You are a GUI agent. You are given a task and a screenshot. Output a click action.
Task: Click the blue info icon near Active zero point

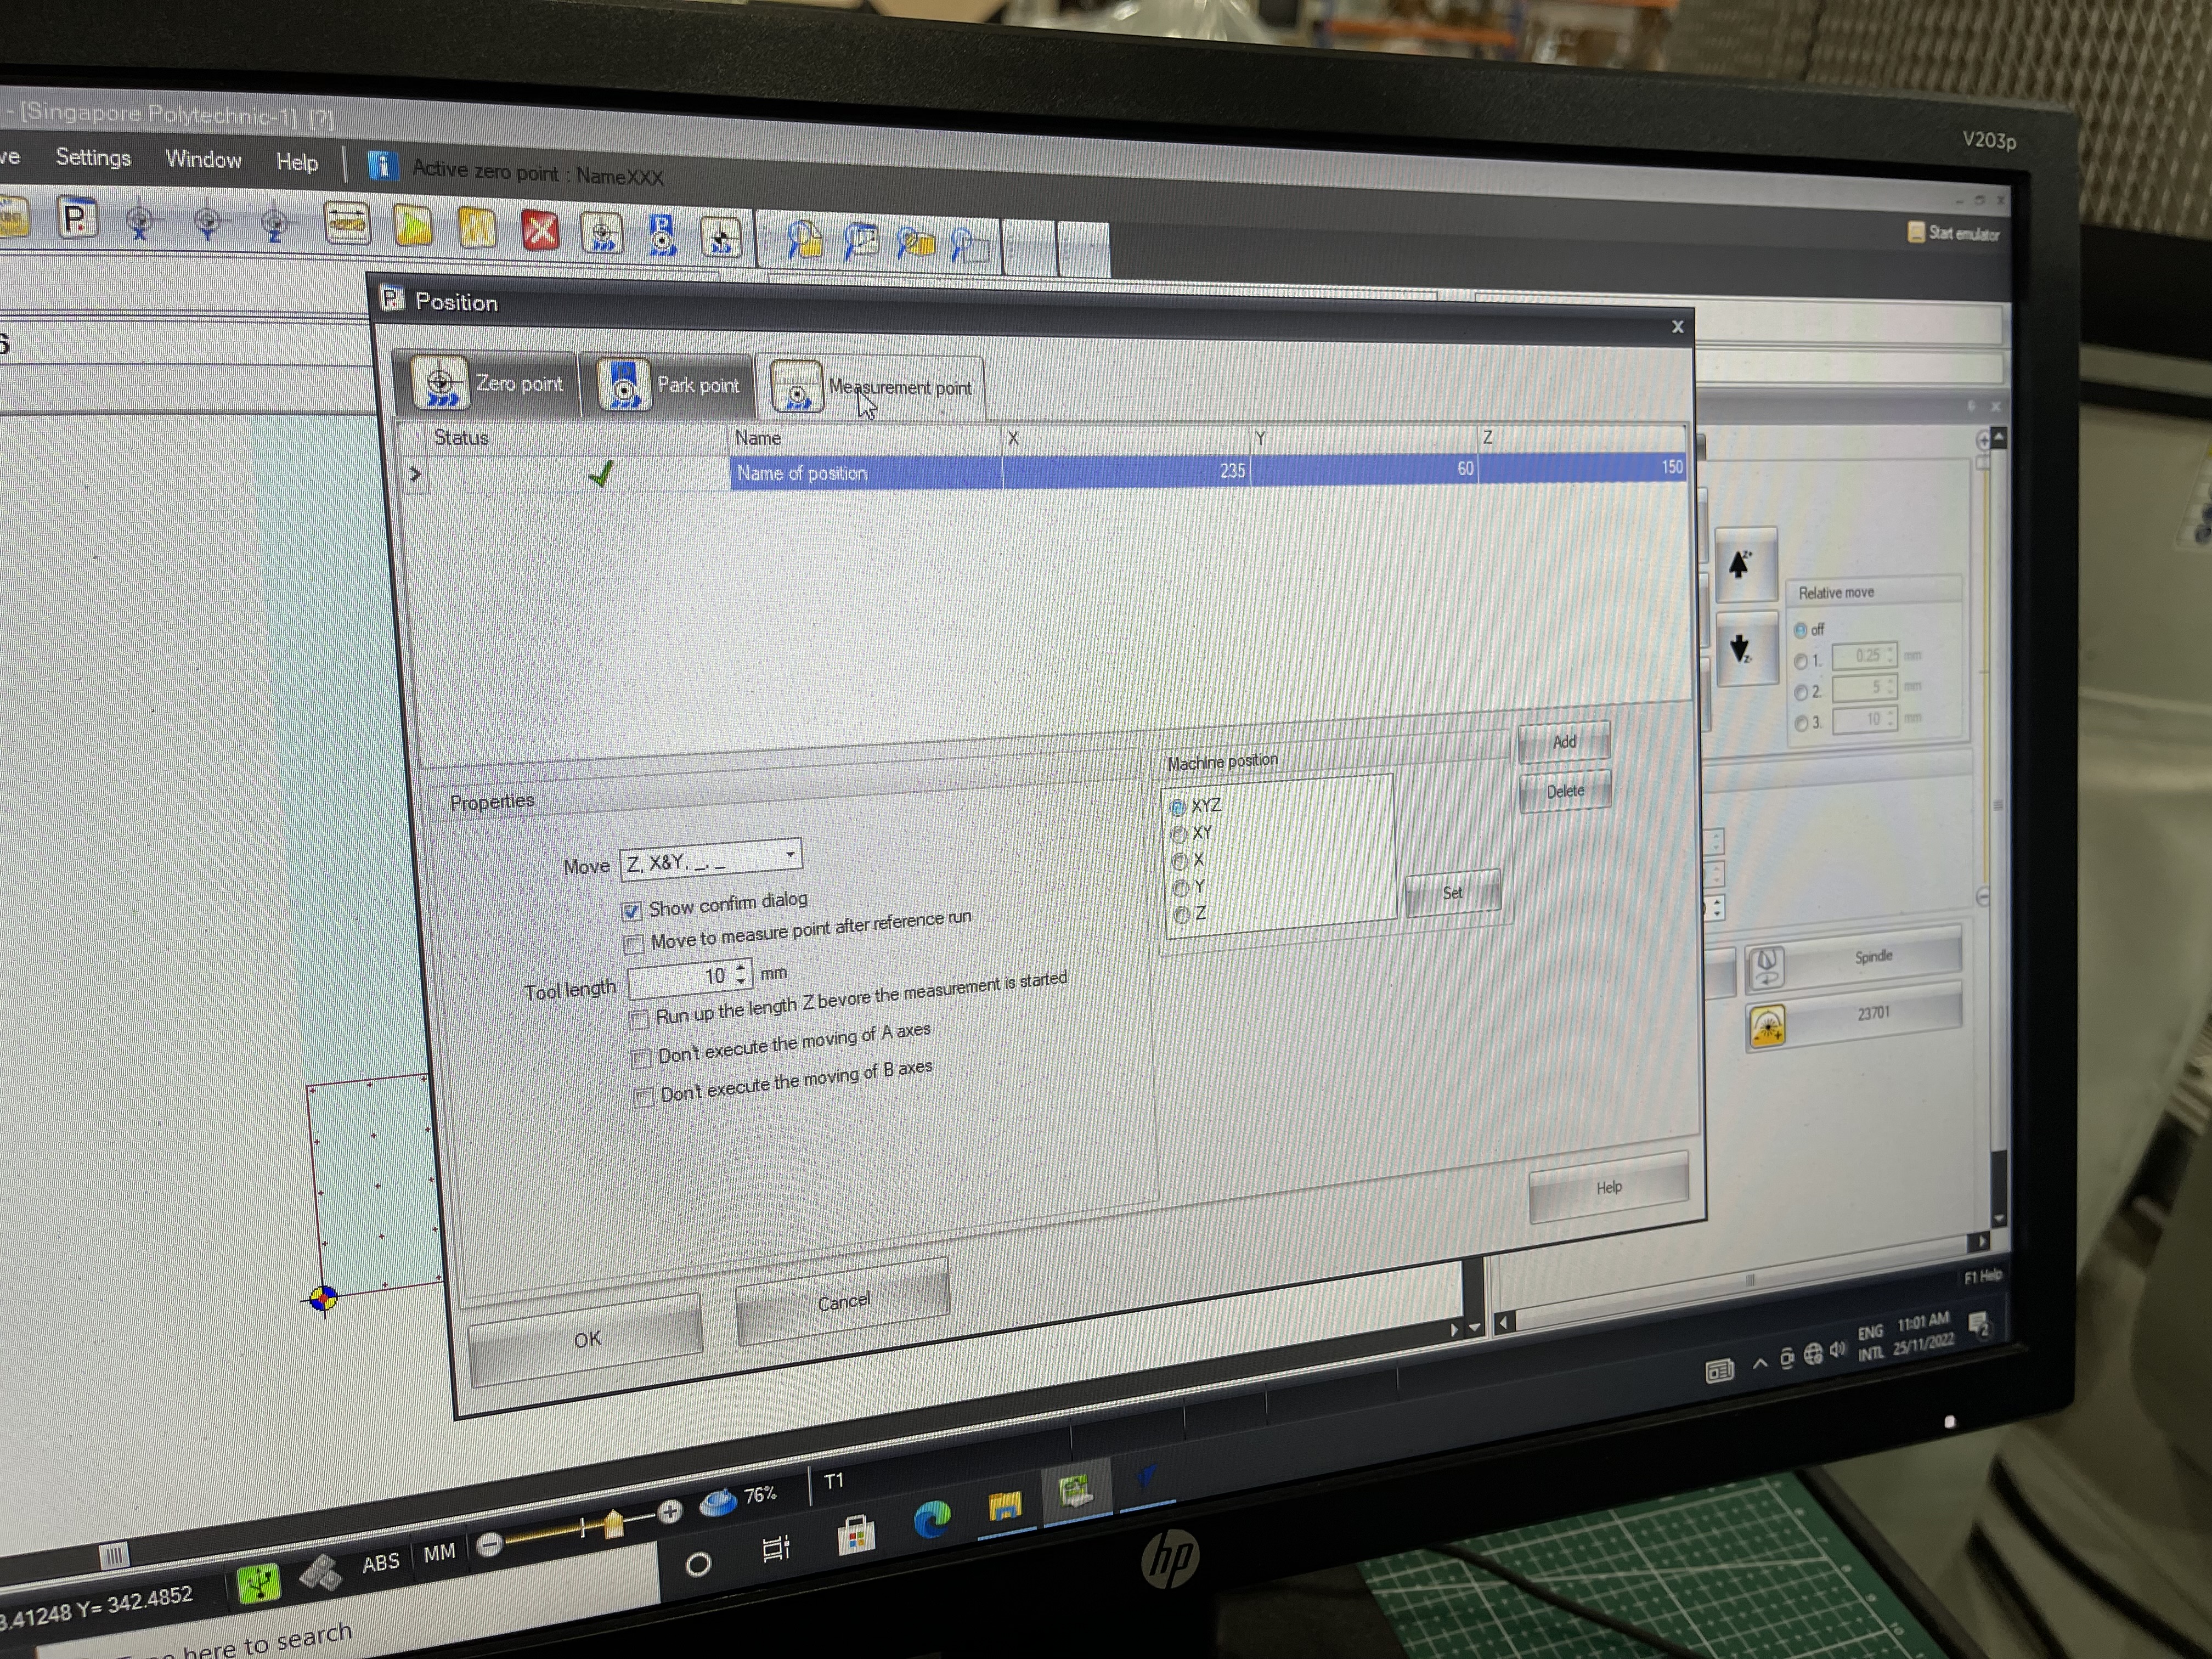381,165
